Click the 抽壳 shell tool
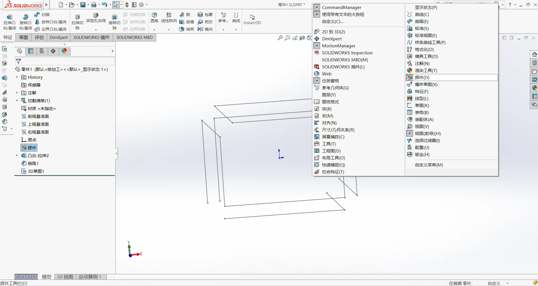 pos(187,29)
